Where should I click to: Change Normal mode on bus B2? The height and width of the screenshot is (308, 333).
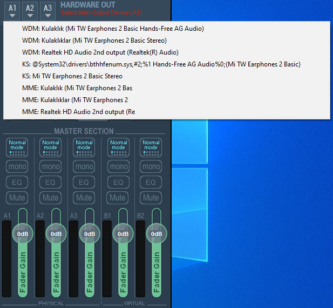pyautogui.click(x=151, y=148)
